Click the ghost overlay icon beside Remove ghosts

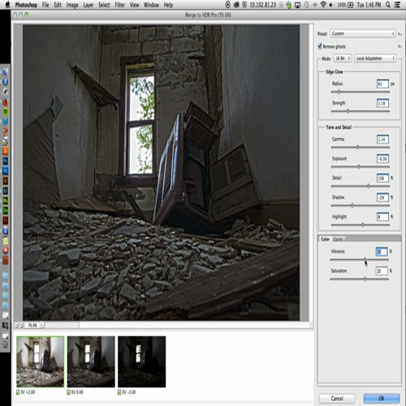[x=400, y=46]
